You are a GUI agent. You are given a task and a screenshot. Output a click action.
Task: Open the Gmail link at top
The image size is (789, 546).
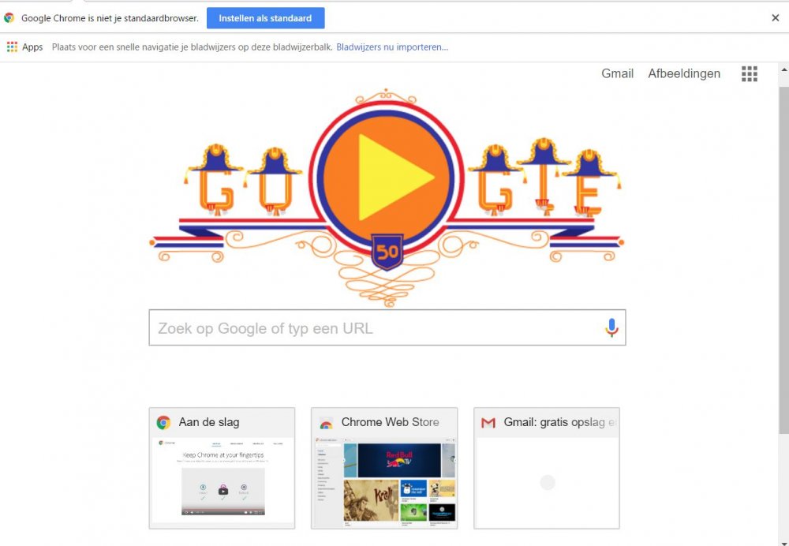(618, 73)
